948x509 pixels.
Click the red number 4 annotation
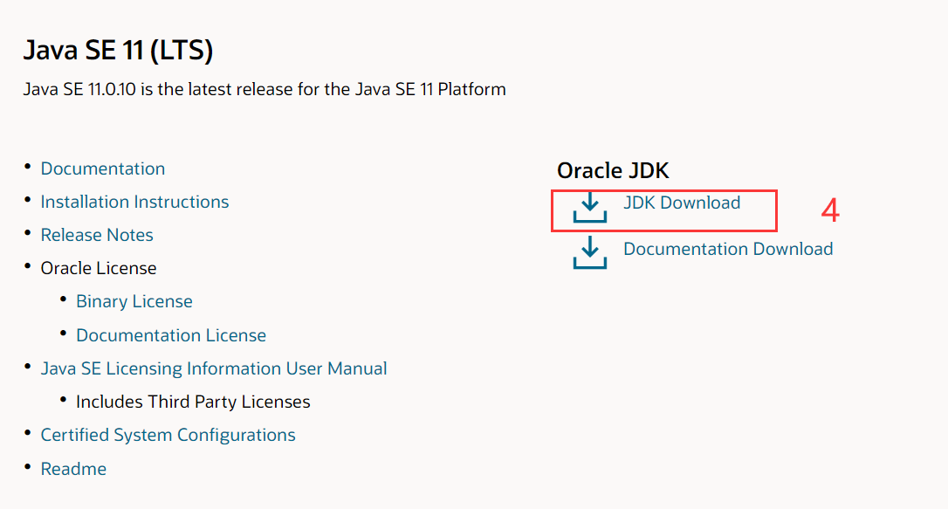tap(830, 210)
